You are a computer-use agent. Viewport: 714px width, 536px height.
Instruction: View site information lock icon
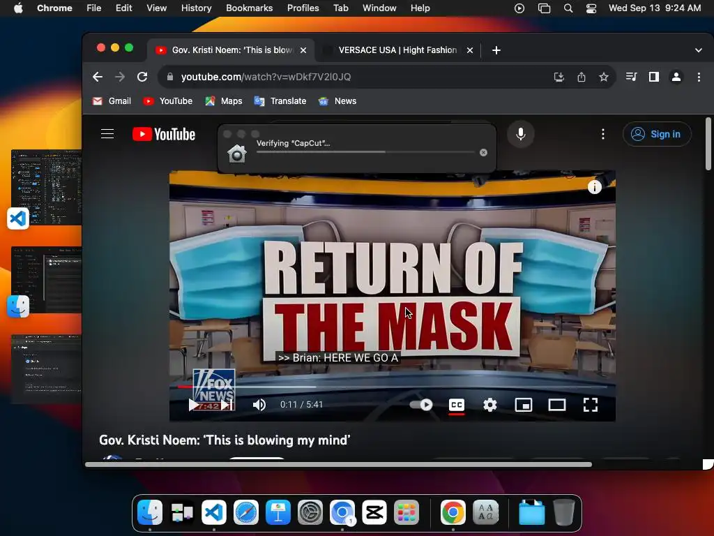170,77
